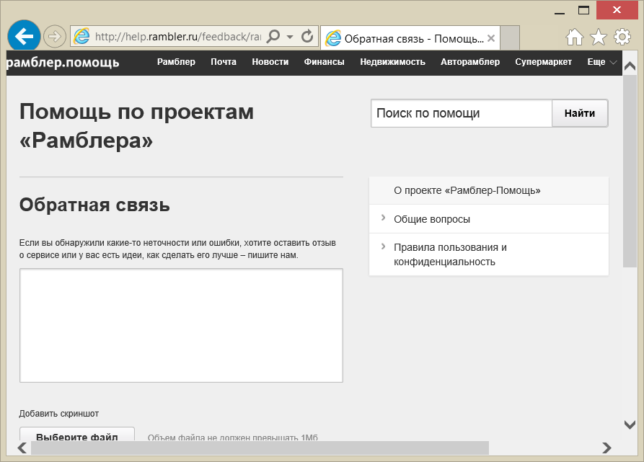Click the Поиск по помощи search field

pyautogui.click(x=462, y=113)
